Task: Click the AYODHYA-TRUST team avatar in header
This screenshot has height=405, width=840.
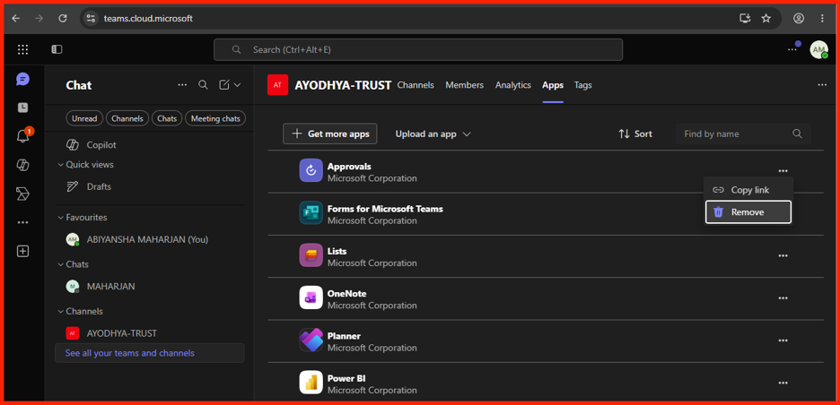Action: 277,85
